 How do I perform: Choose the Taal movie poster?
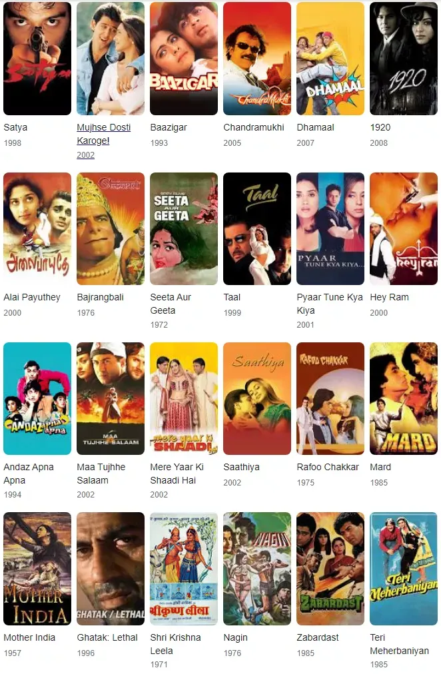click(257, 228)
